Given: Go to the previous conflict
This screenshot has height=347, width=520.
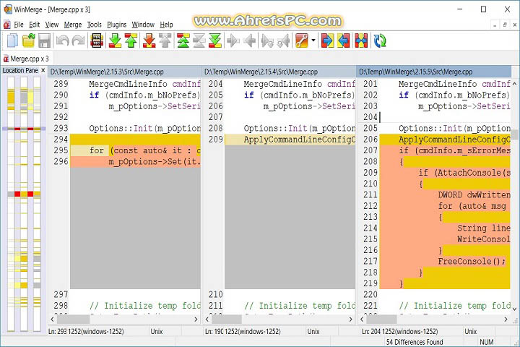Looking at the screenshot, I should (165, 40).
